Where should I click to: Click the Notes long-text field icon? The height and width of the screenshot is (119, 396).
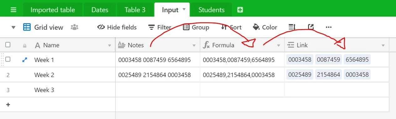[121, 45]
